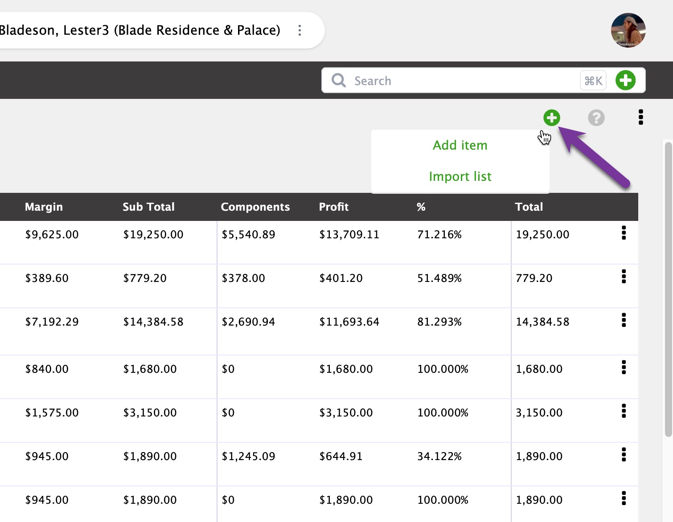The height and width of the screenshot is (522, 673).
Task: Open the page kebab menu beside help icon
Action: click(641, 117)
